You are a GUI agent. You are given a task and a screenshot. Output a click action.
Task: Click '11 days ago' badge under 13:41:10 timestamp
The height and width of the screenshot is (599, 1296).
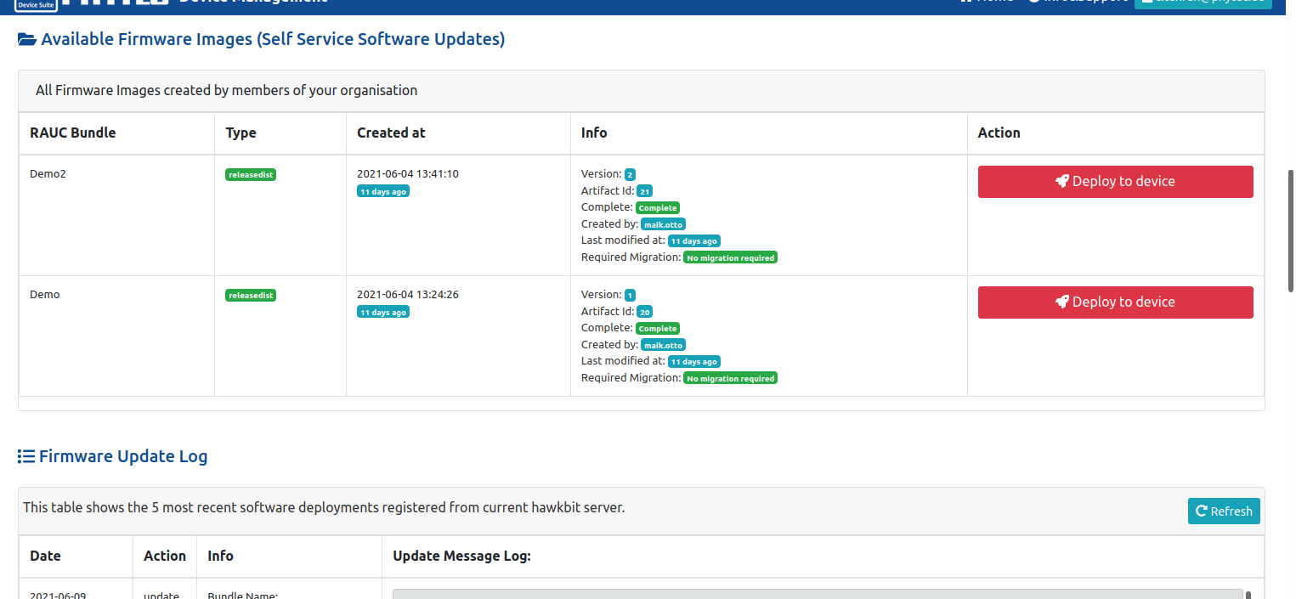(383, 192)
